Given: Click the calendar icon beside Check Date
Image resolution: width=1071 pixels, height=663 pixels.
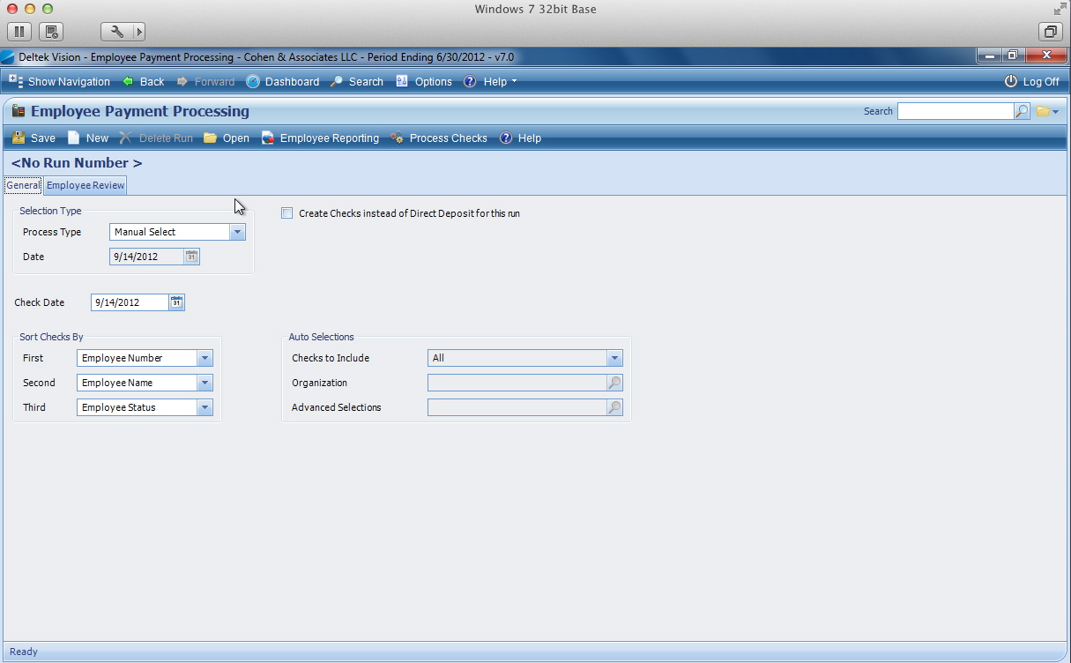Looking at the screenshot, I should coord(176,302).
